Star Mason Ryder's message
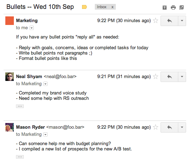 (x=156, y=127)
